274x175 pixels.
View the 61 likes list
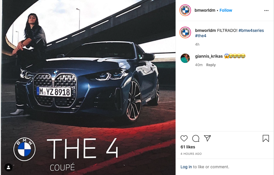[x=188, y=147]
